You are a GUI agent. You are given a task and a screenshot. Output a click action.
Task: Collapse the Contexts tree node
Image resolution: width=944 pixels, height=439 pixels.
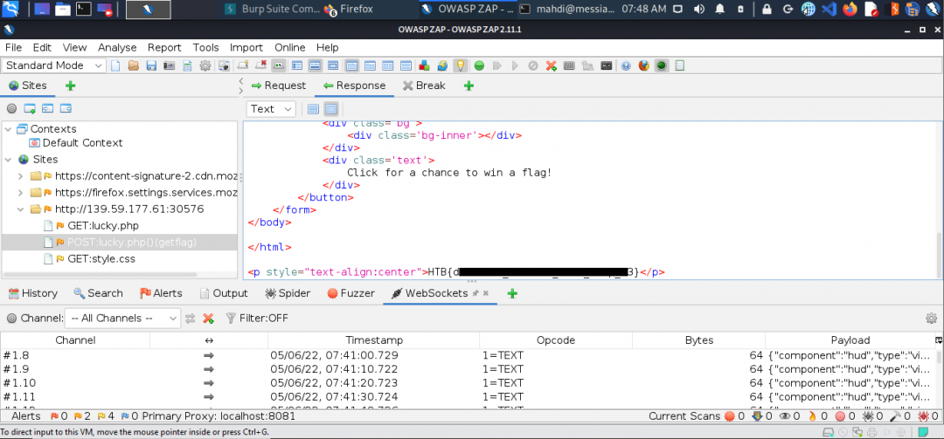[x=9, y=128]
